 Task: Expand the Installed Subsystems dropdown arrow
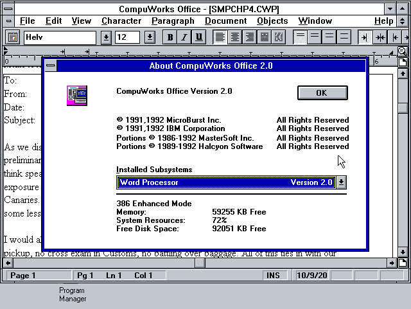pos(341,182)
